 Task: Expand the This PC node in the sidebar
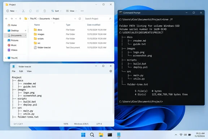[x=6, y=58]
